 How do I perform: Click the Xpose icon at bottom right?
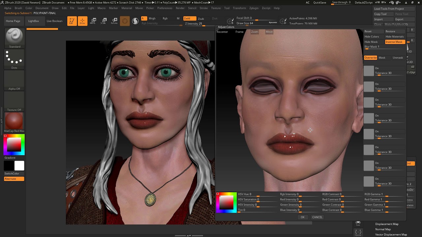358,233
